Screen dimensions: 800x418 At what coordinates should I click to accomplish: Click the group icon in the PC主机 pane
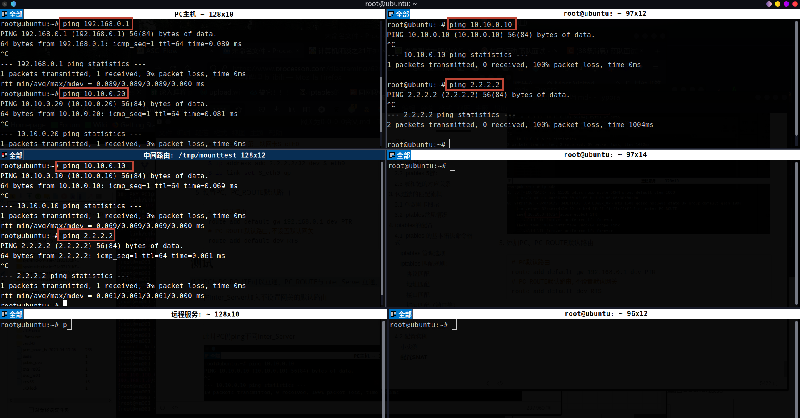point(4,14)
